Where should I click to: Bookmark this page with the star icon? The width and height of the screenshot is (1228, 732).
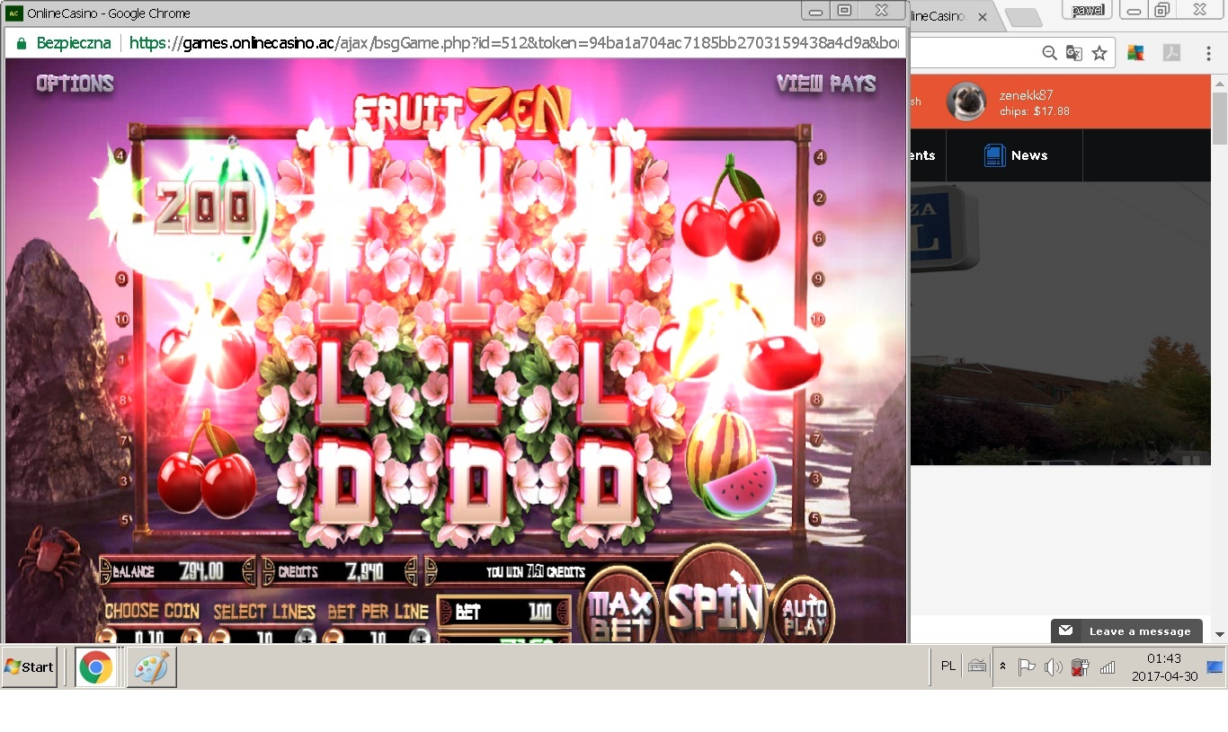pos(1099,53)
